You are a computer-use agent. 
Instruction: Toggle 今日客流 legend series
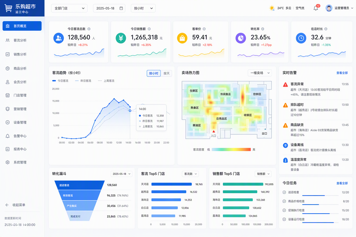pos(60,81)
